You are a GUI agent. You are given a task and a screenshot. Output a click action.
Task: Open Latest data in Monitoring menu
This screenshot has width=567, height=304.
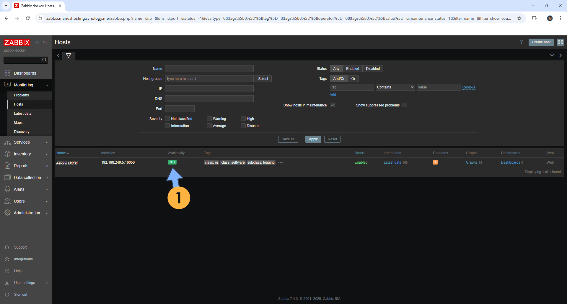point(23,114)
